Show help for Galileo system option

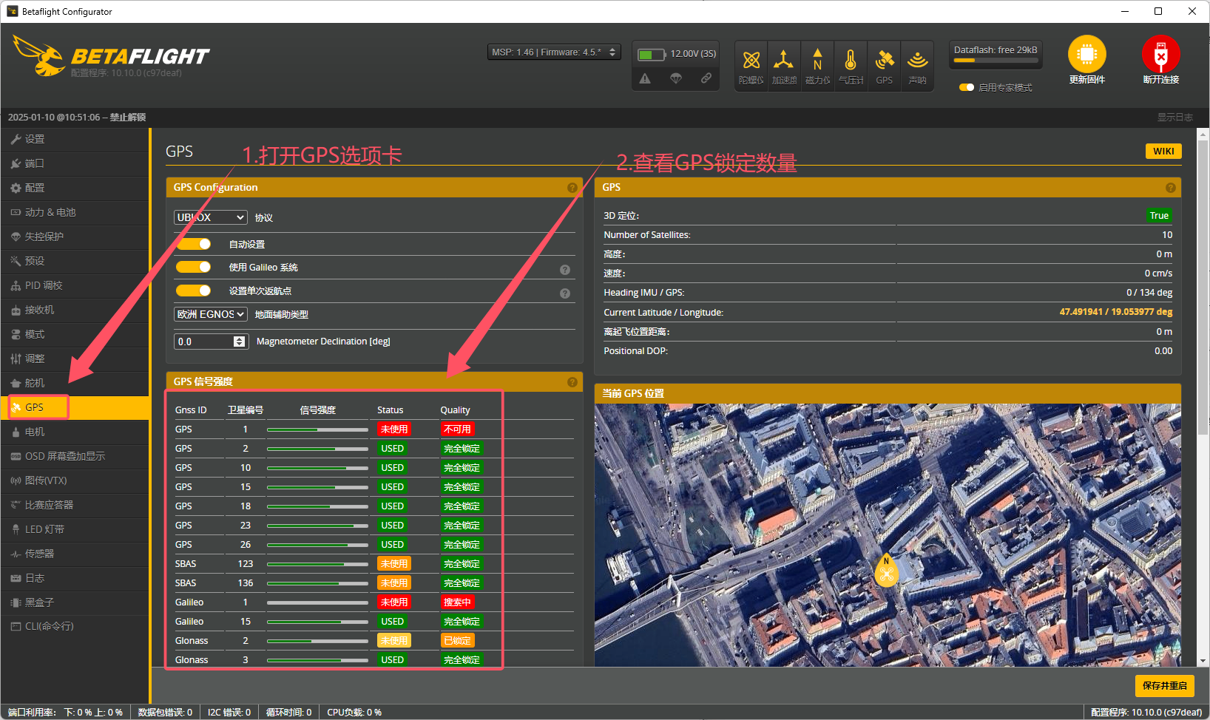(x=564, y=270)
